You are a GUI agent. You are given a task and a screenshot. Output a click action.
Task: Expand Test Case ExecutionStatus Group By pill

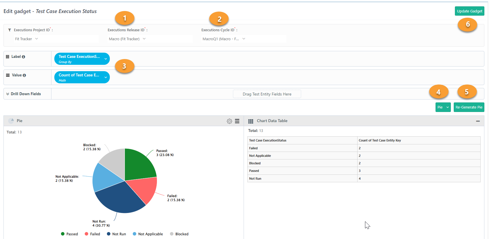(x=105, y=59)
